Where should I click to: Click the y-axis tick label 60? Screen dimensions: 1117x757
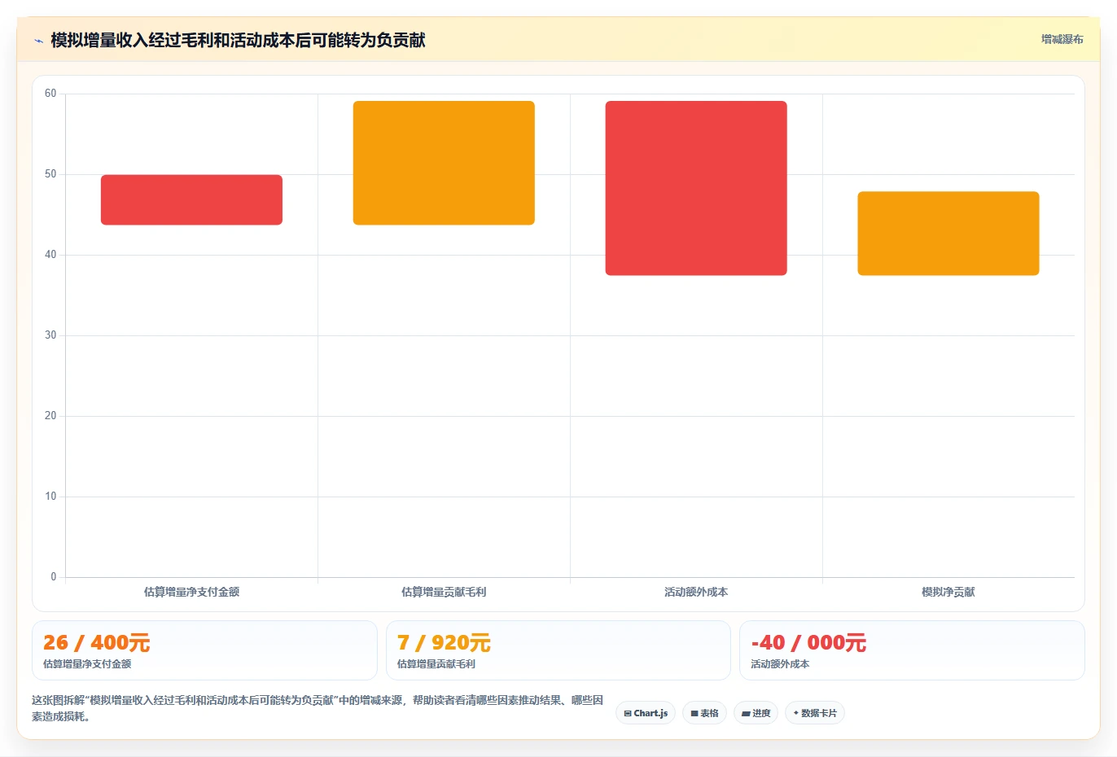click(x=50, y=94)
